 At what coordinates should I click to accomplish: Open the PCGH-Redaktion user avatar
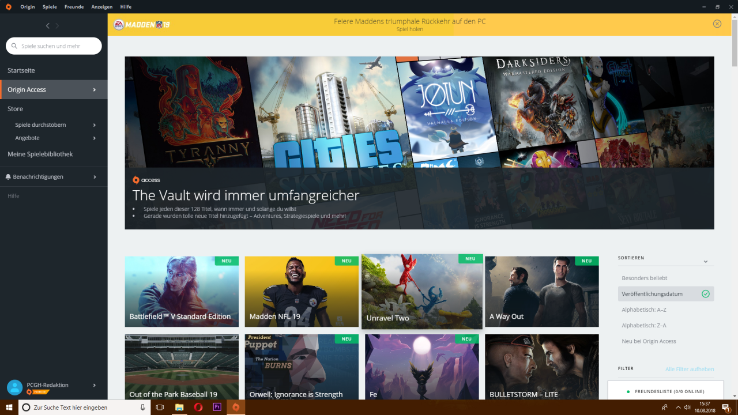pos(15,387)
